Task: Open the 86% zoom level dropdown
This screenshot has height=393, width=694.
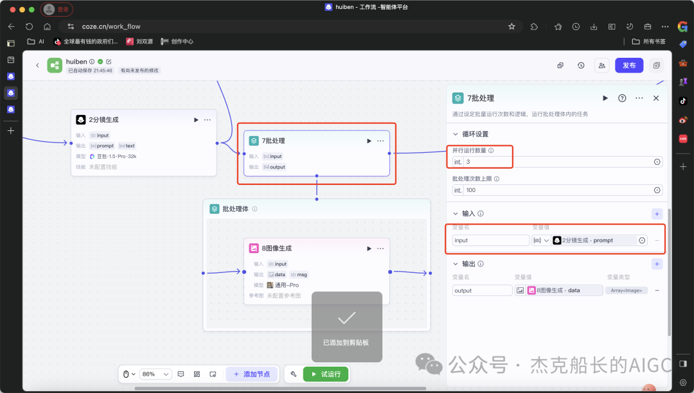Action: point(156,374)
